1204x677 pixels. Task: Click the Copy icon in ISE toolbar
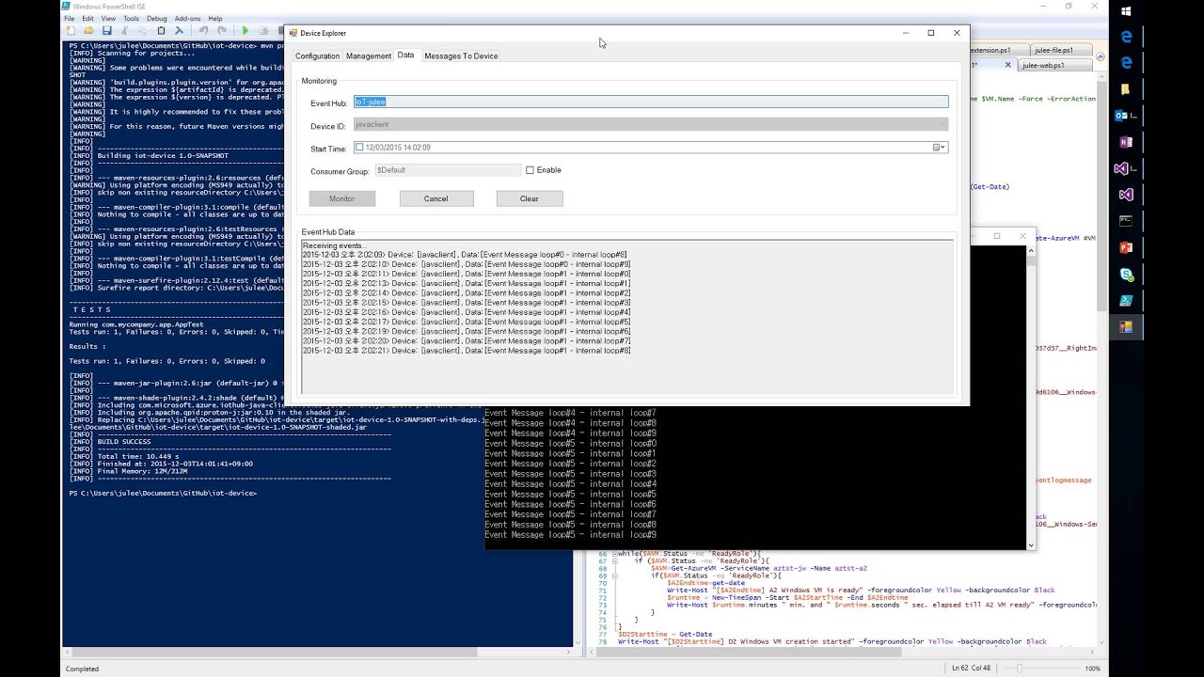click(142, 31)
